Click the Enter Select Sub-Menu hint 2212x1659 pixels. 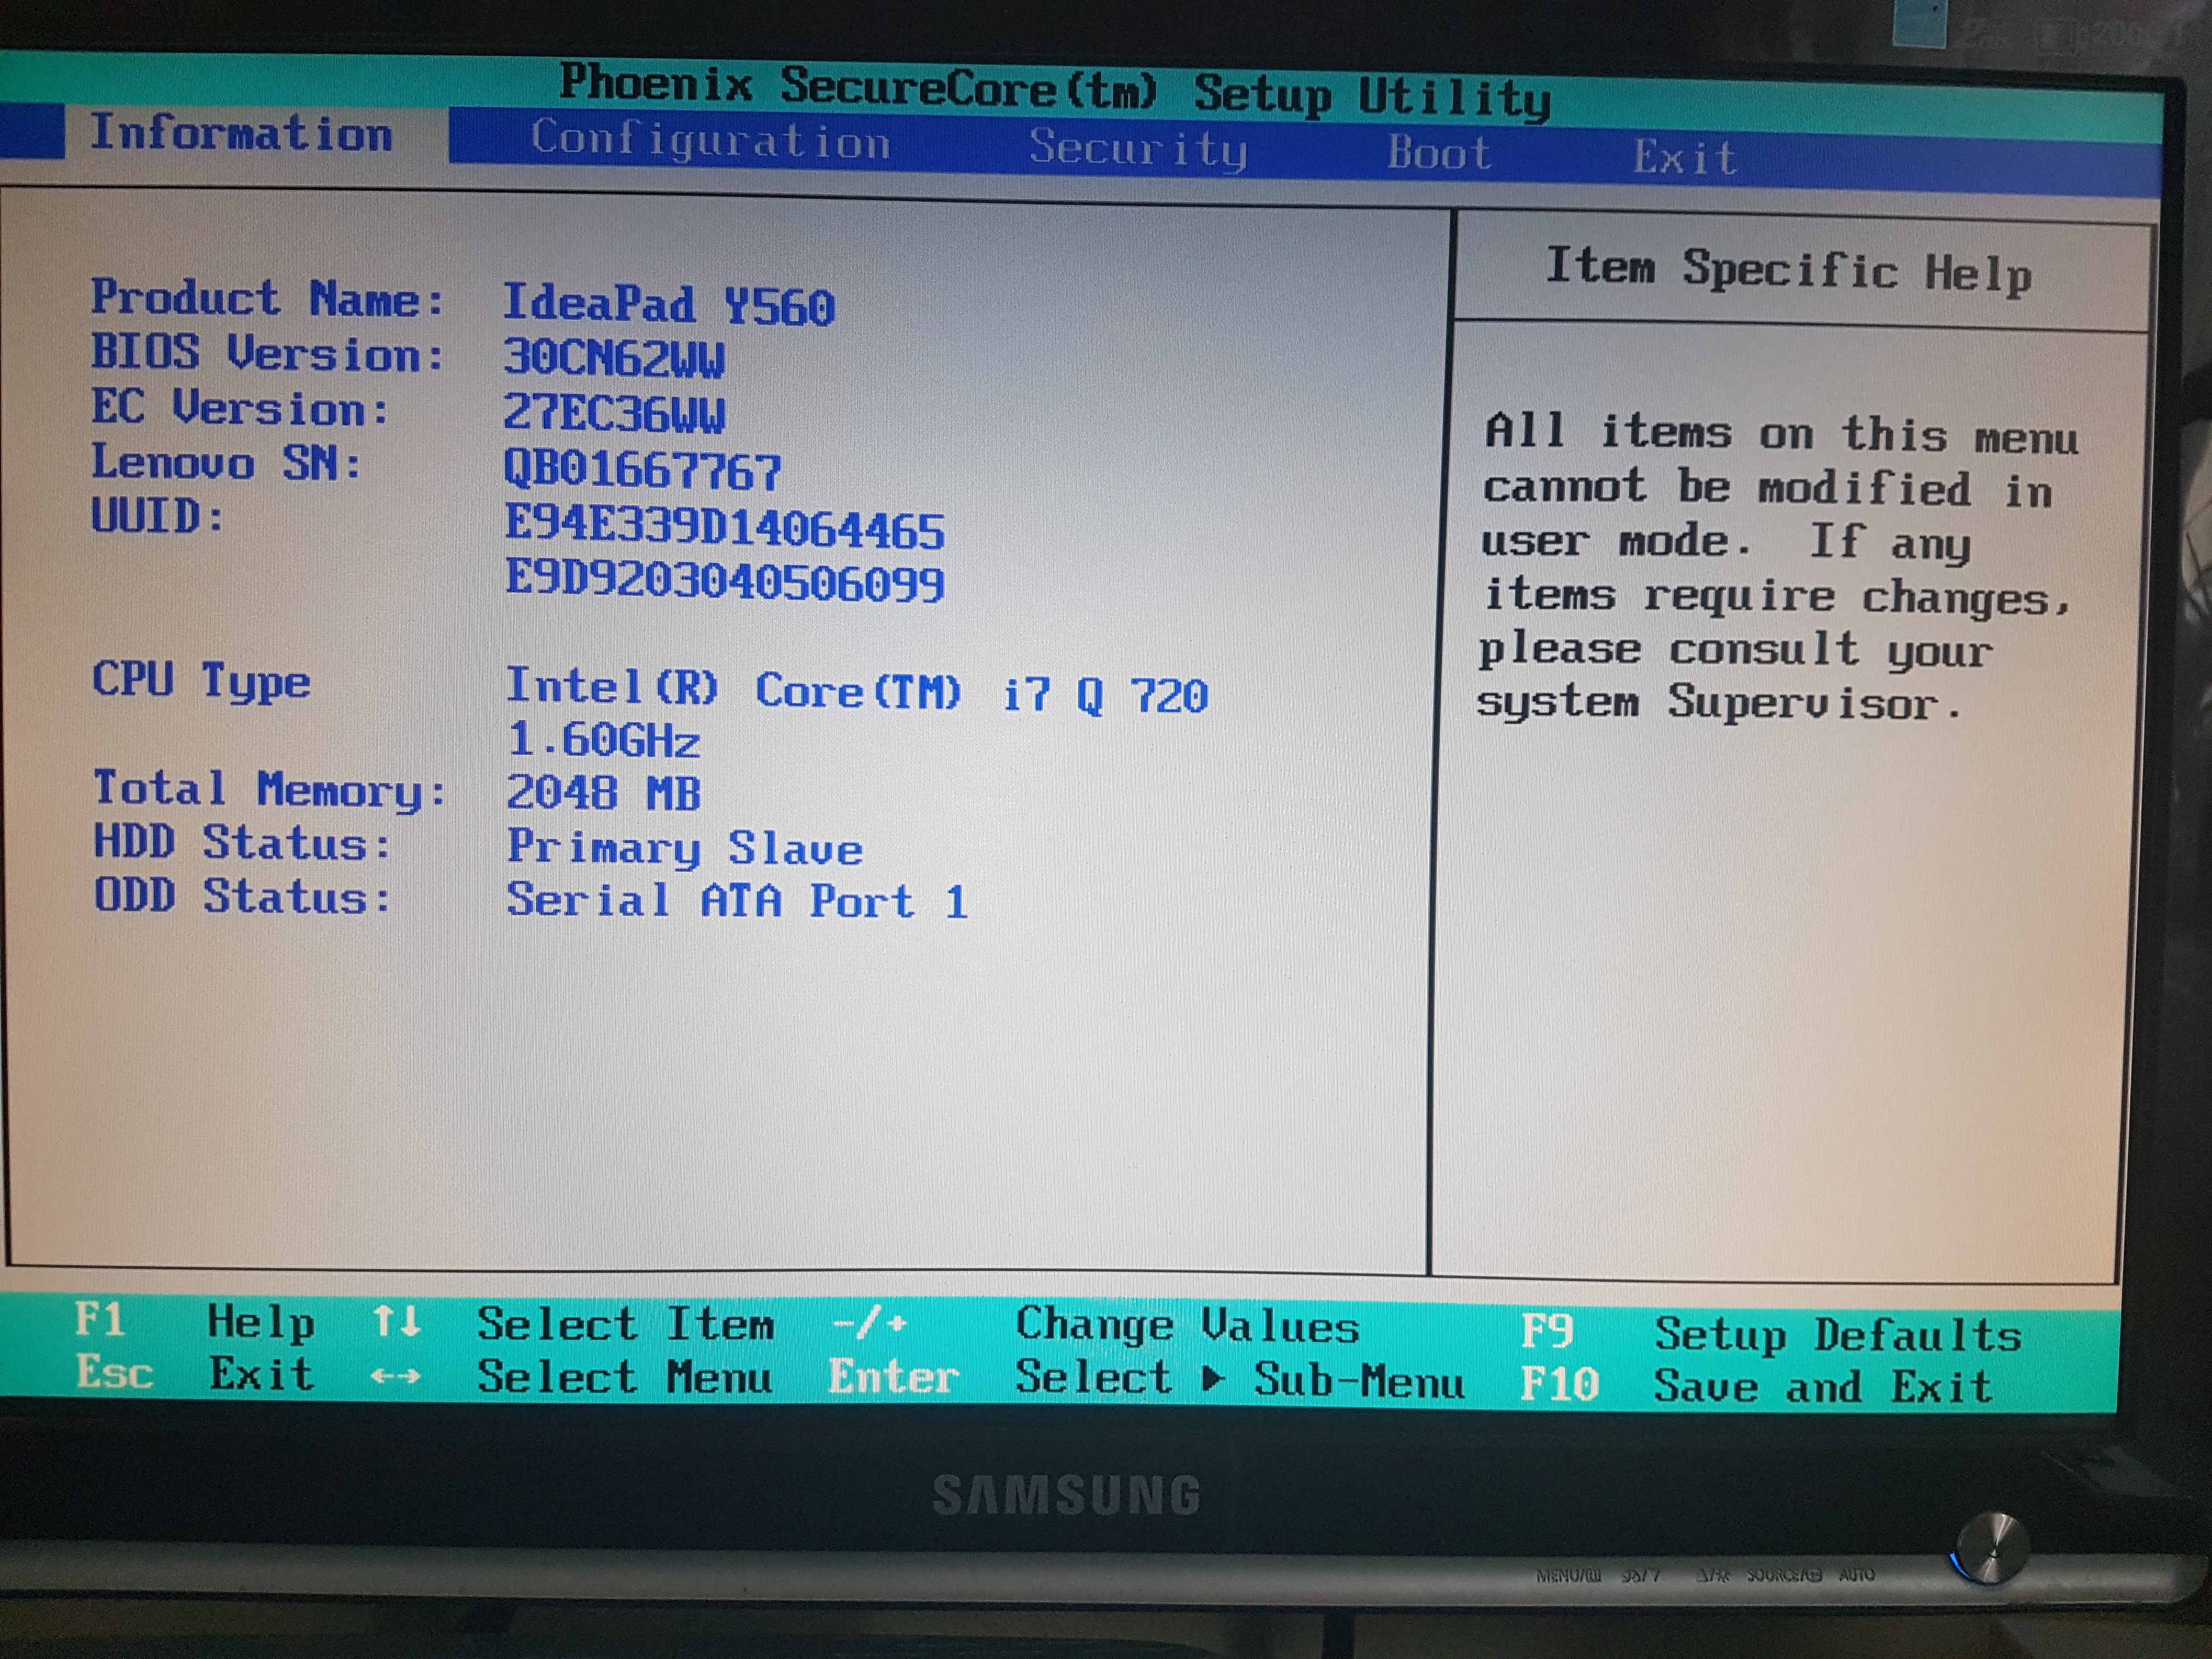point(1146,1379)
